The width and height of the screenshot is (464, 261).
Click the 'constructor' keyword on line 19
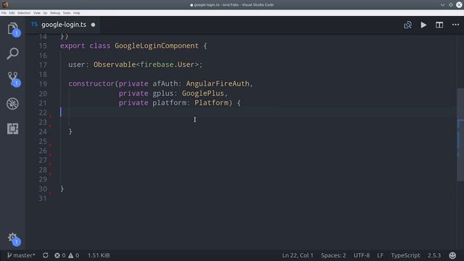pyautogui.click(x=91, y=84)
